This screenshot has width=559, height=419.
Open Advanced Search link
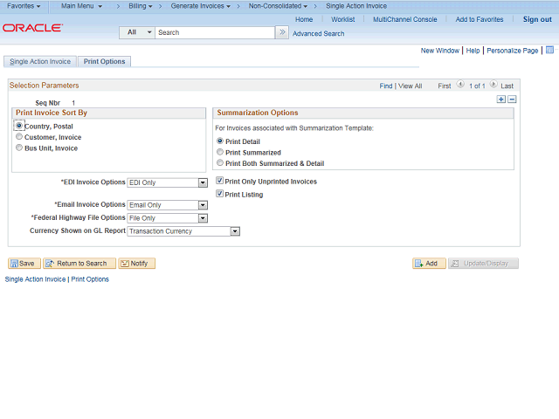[x=318, y=33]
